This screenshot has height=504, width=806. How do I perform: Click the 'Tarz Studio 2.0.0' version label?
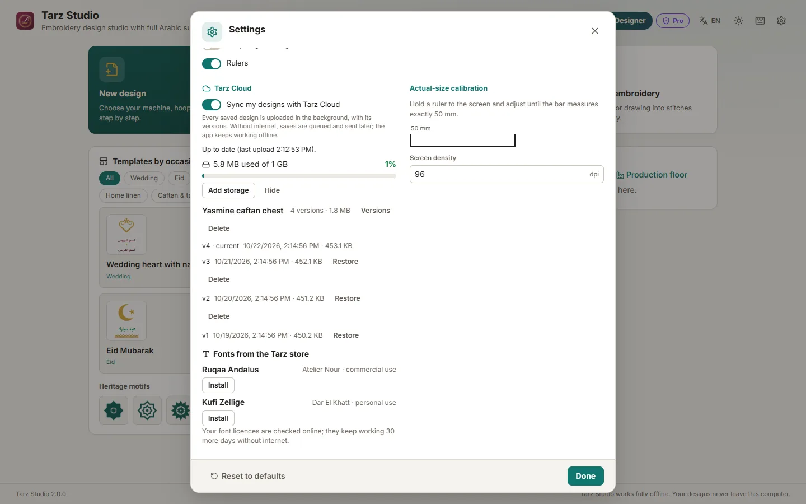pos(41,494)
